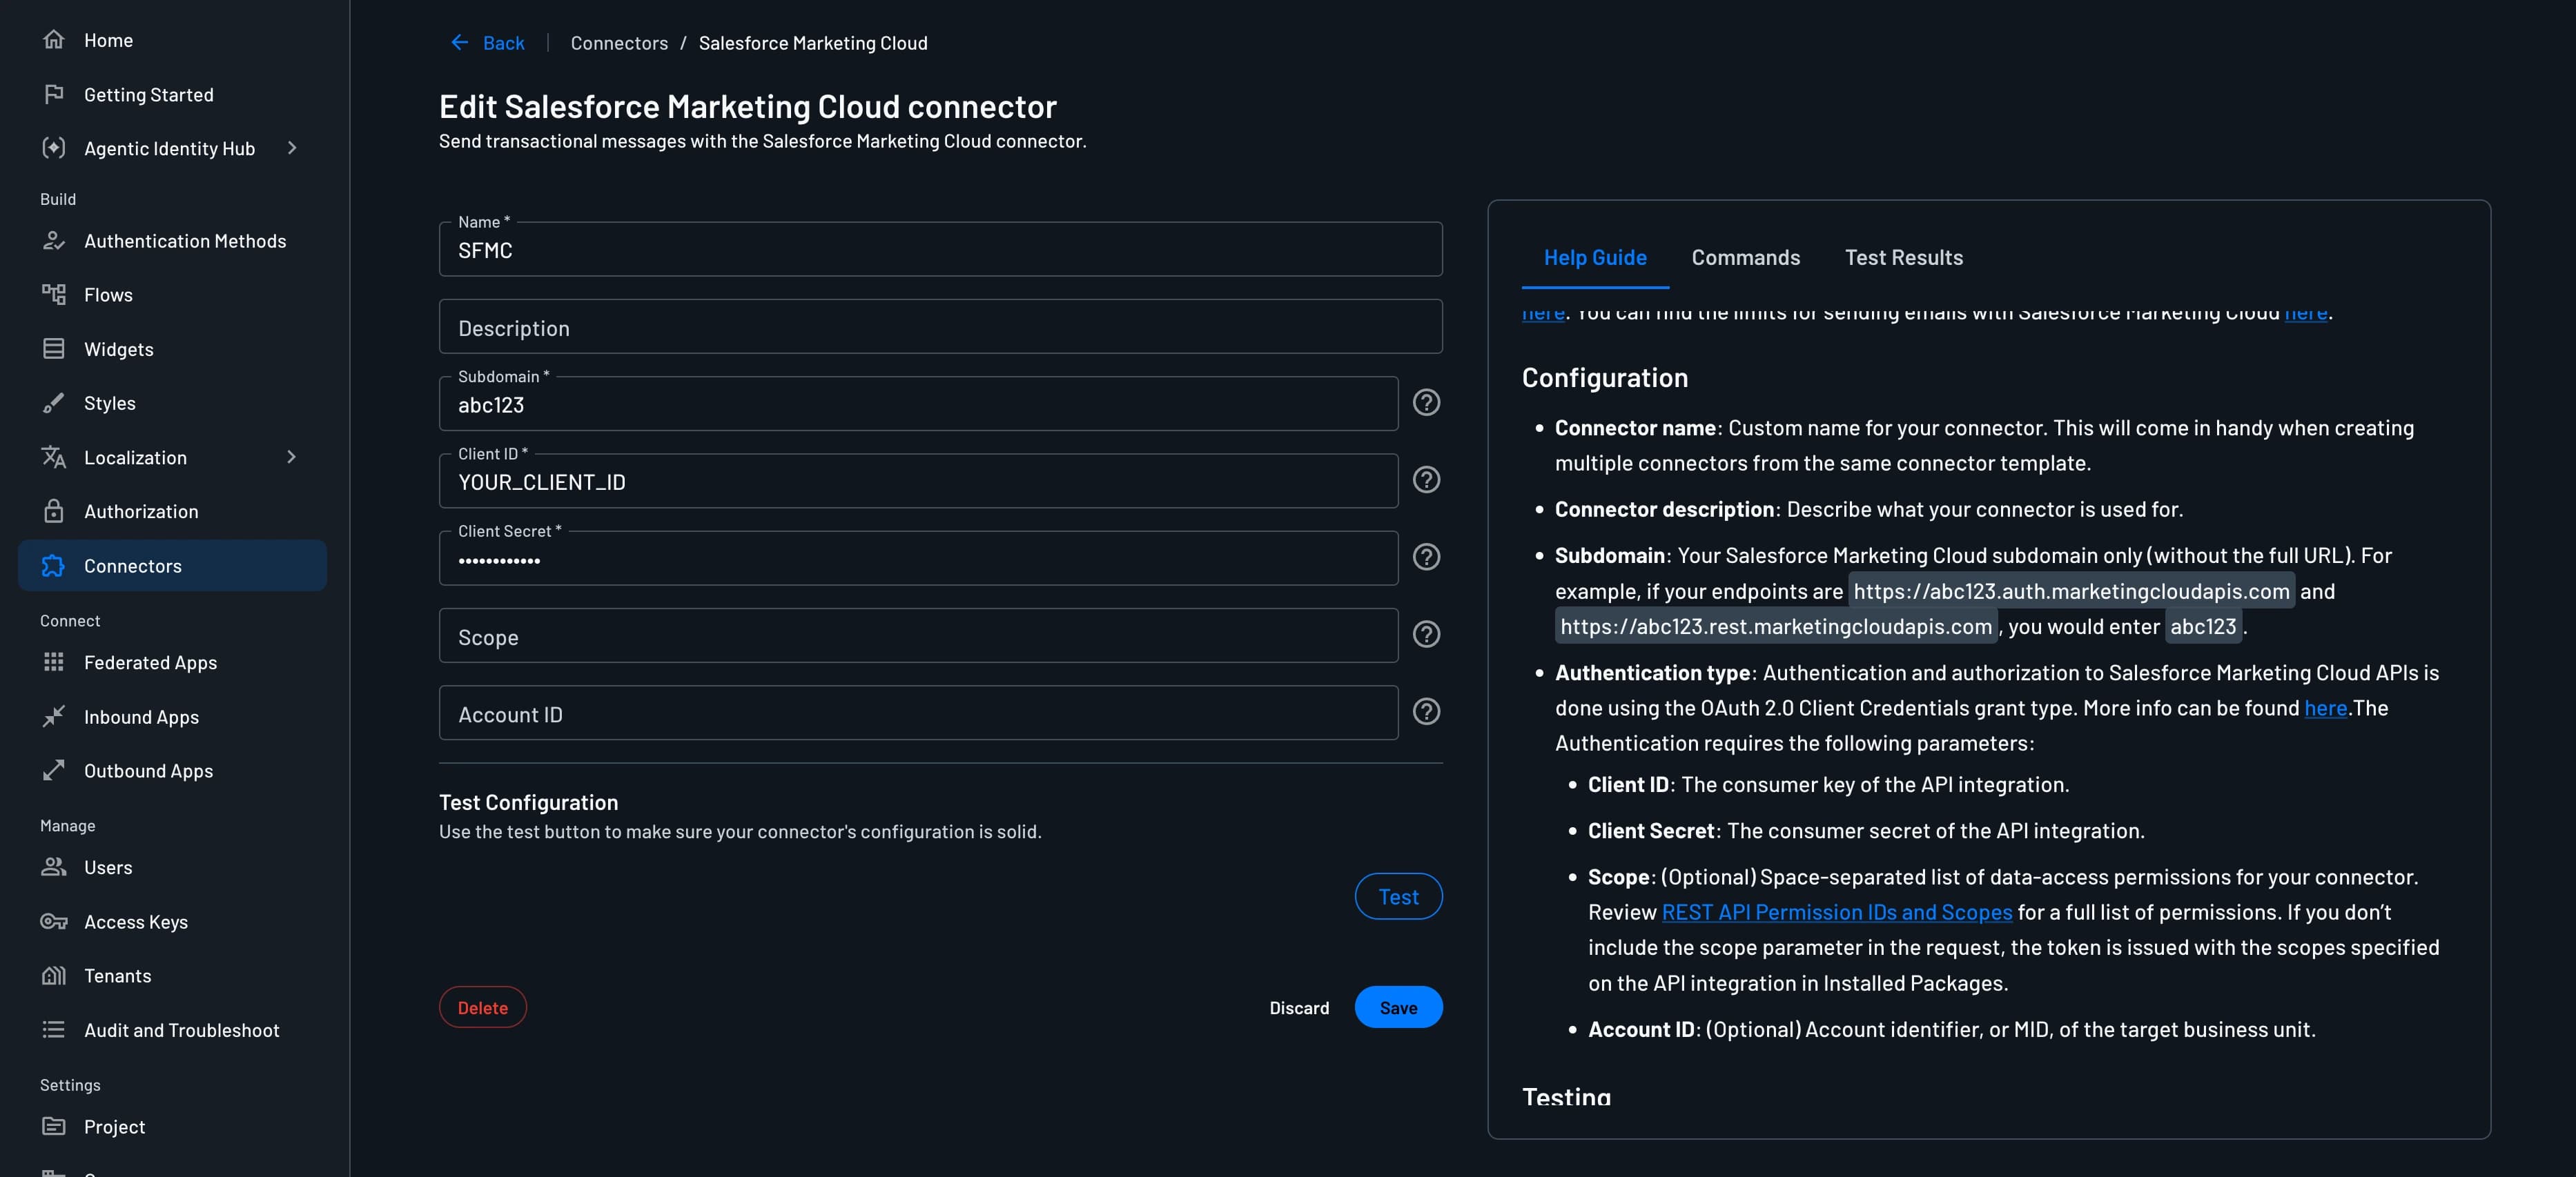This screenshot has height=1177, width=2576.
Task: Open Inbound Apps
Action: [x=141, y=716]
